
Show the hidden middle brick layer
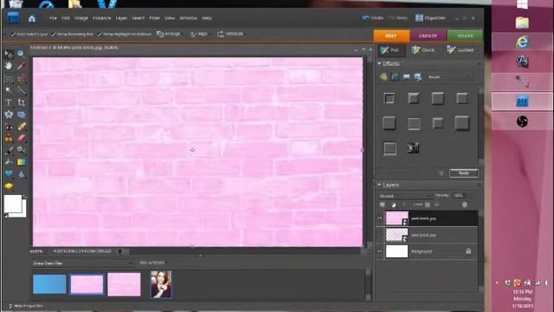point(379,235)
